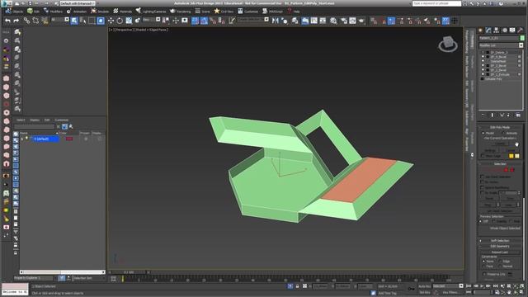Open the named selection sets dropdown

click(x=253, y=20)
